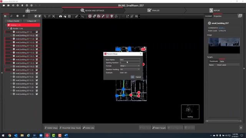This screenshot has width=246, height=138.
Task: Click the Match Targets button
Action: 159,128
